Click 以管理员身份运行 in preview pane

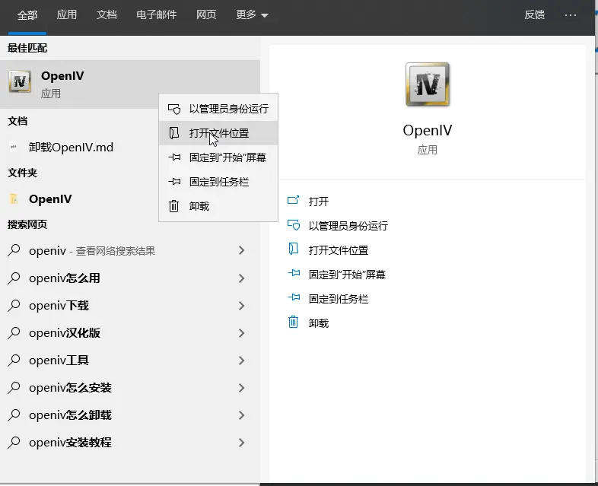click(x=348, y=226)
